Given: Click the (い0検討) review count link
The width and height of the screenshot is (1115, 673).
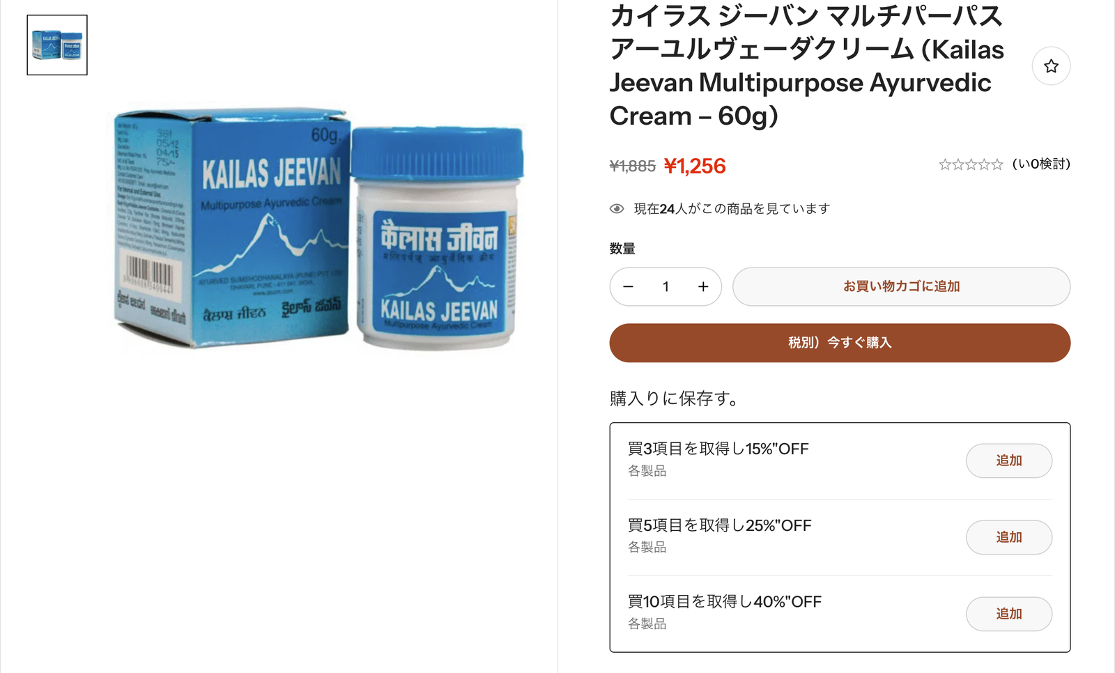Looking at the screenshot, I should (x=1041, y=164).
